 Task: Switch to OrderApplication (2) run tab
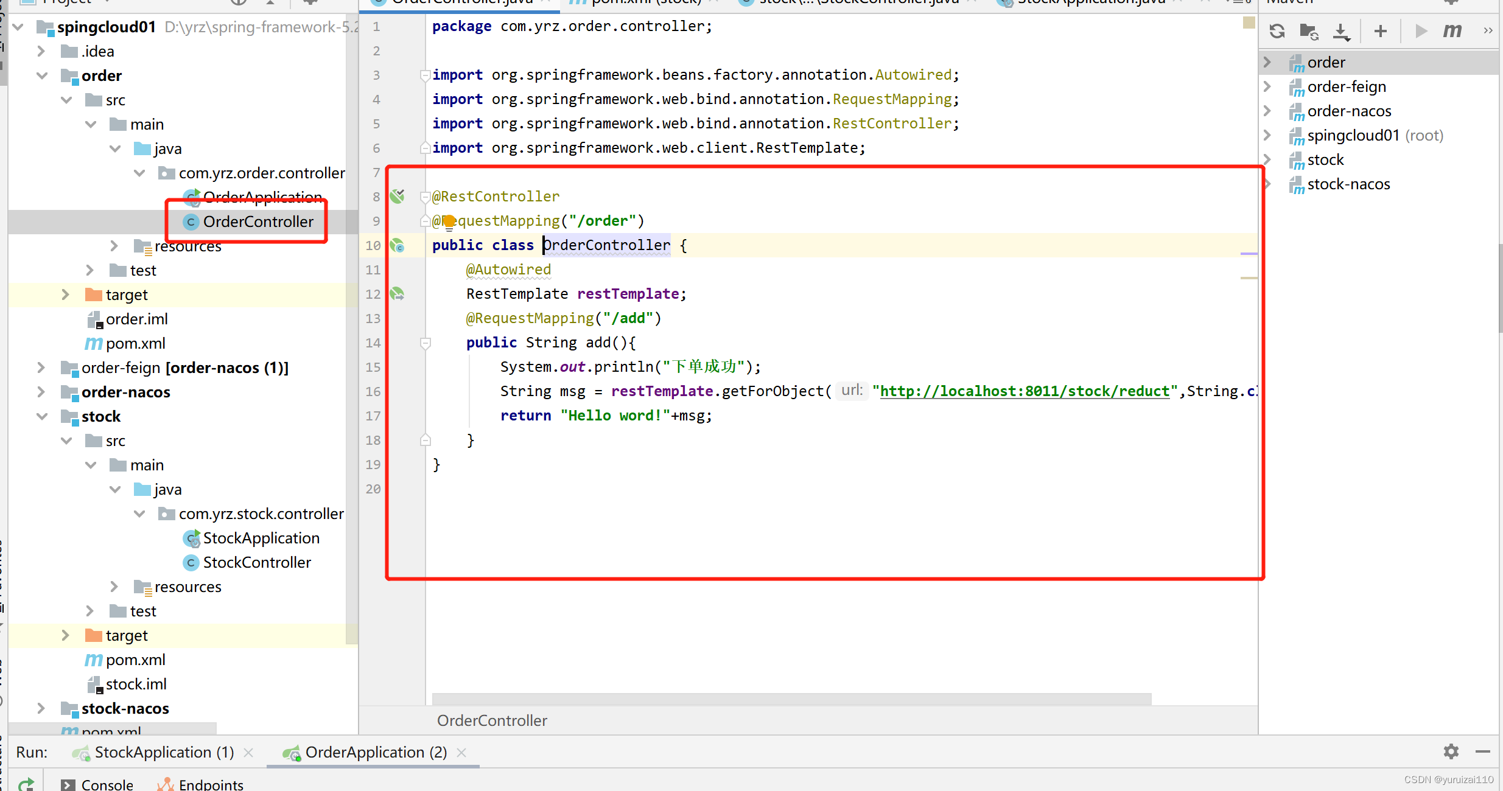(375, 752)
